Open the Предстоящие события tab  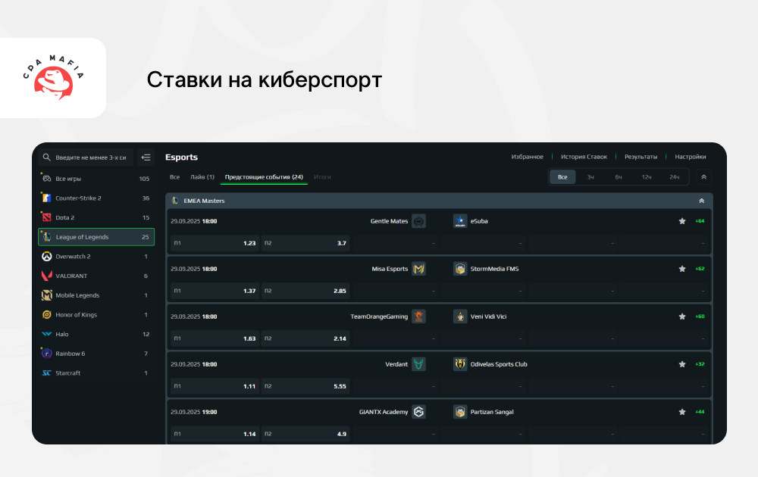click(x=264, y=177)
